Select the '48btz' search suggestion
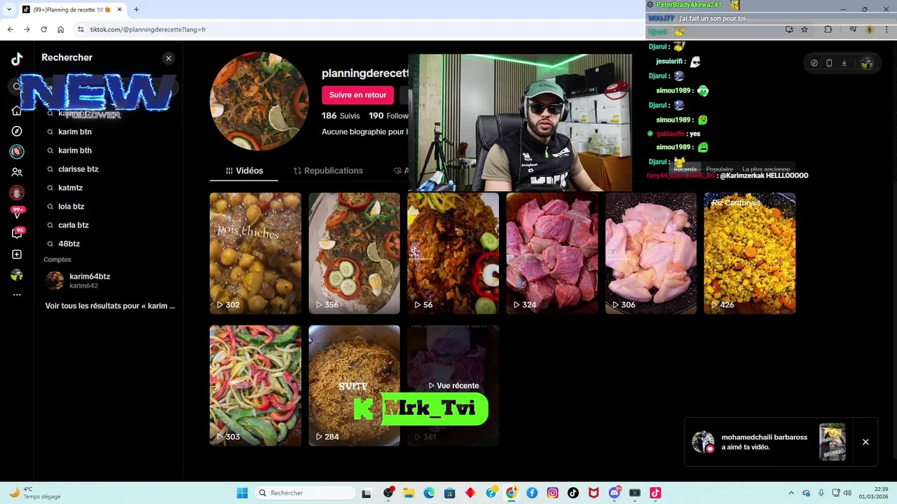 [x=69, y=244]
